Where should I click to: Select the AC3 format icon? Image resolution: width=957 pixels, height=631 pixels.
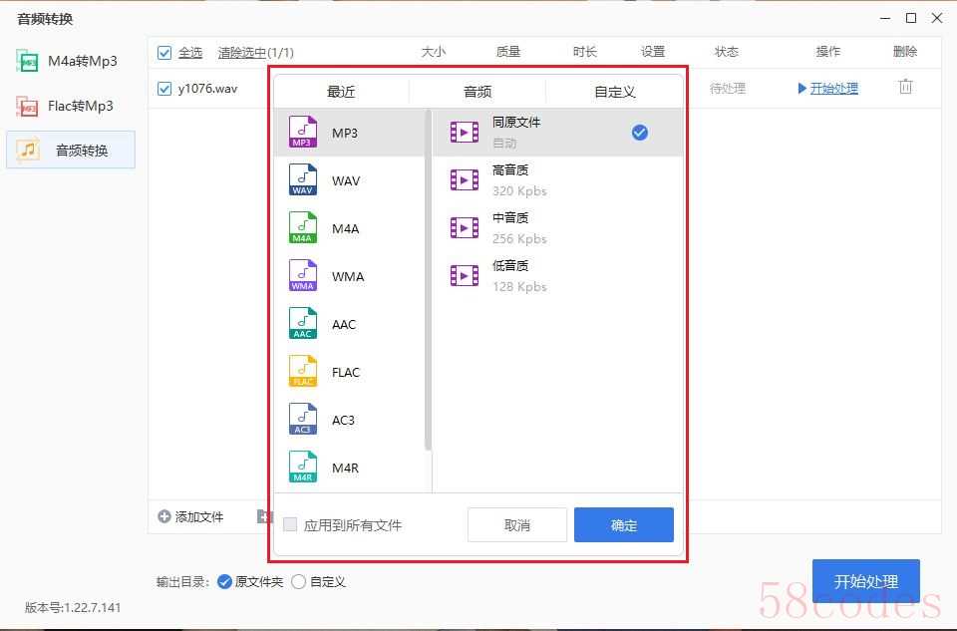click(303, 420)
